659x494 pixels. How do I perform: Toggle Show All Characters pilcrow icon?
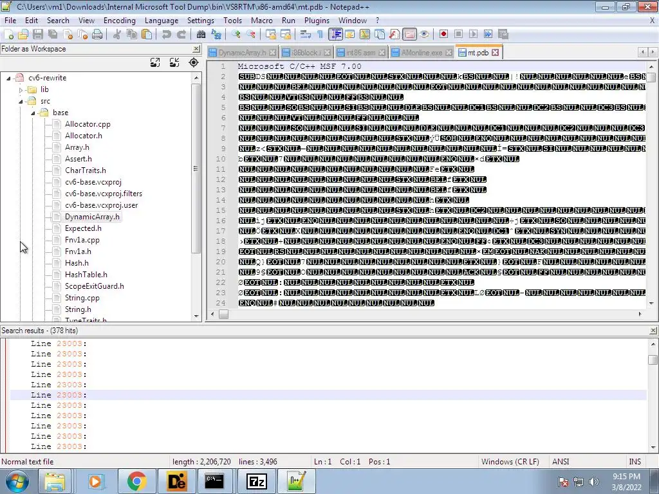coord(320,35)
